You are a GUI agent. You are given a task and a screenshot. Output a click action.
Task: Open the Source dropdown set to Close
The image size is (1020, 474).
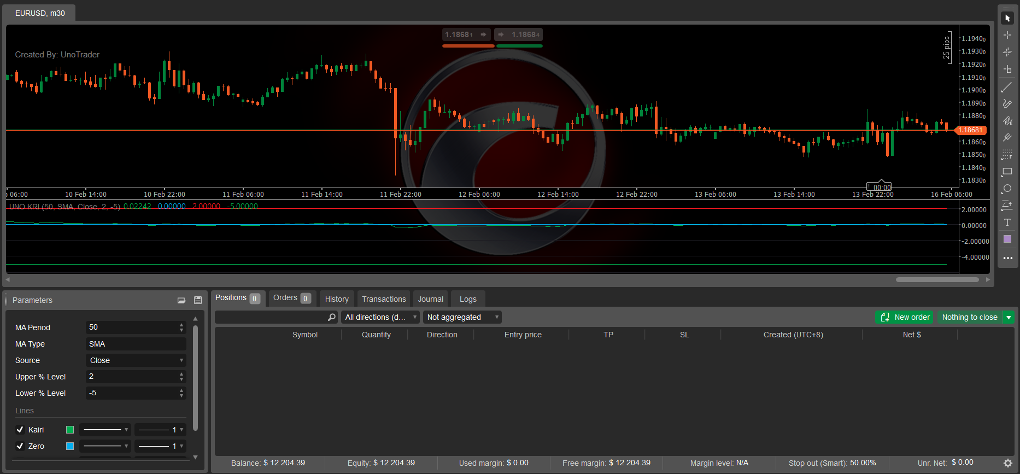(136, 360)
